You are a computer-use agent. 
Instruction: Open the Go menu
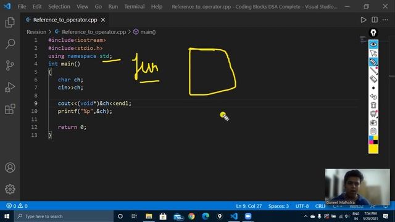[x=98, y=7]
